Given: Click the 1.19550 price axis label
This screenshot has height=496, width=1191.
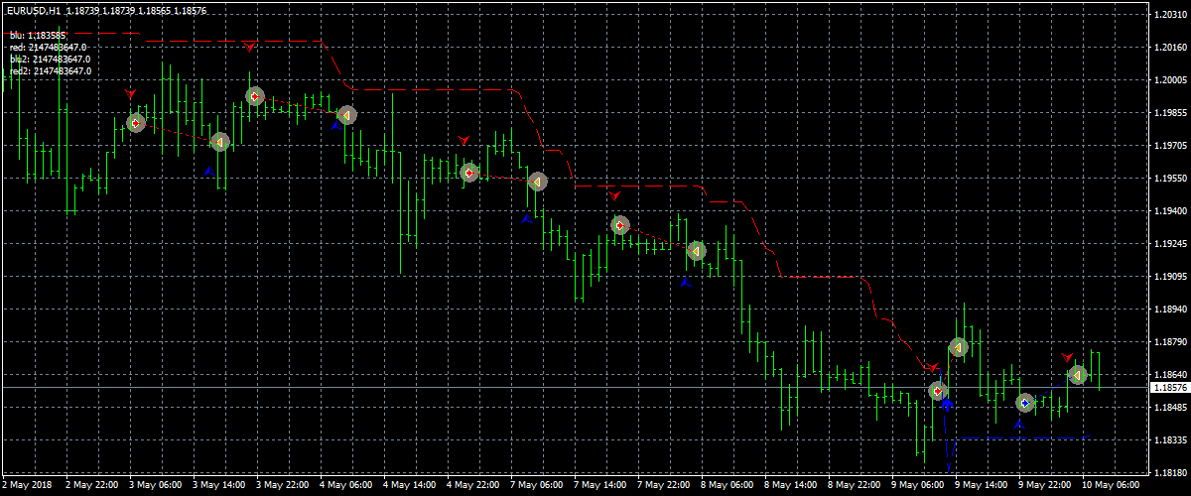Looking at the screenshot, I should click(1171, 179).
